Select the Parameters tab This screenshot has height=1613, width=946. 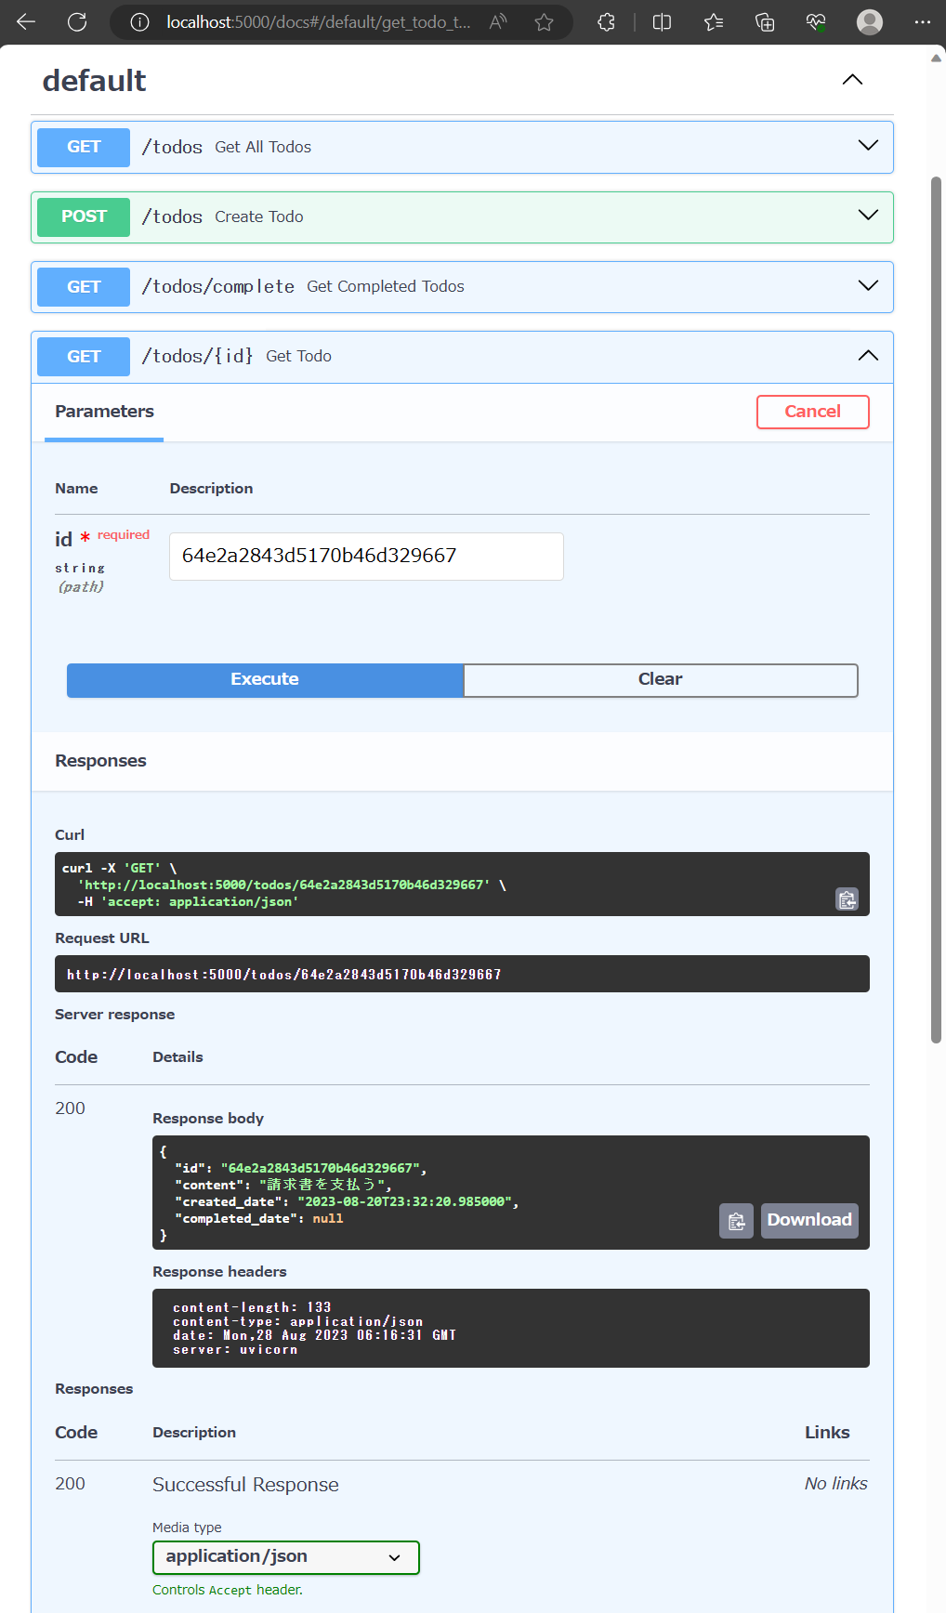[104, 412]
